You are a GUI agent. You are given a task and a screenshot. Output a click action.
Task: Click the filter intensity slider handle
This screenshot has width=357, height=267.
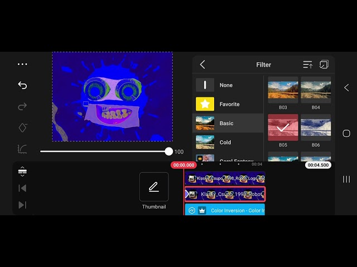(168, 151)
